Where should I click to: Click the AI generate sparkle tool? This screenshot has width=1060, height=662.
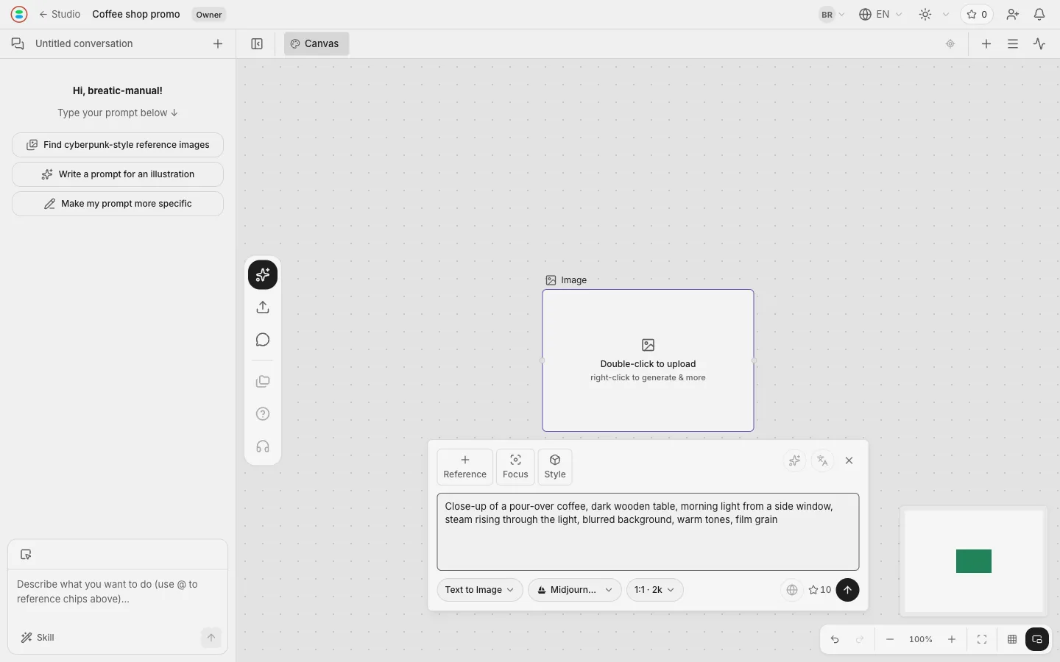tap(263, 275)
